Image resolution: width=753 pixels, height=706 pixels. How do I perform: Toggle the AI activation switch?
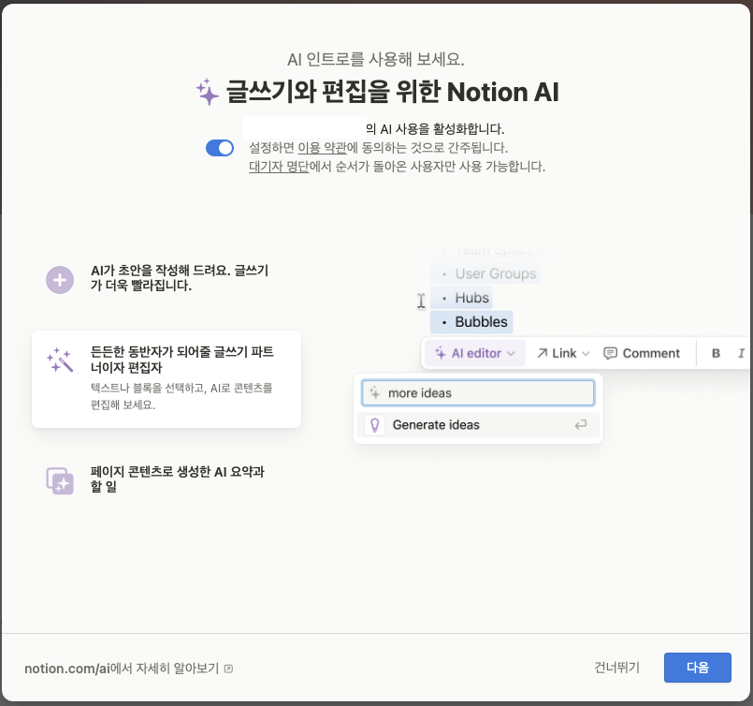(x=220, y=148)
